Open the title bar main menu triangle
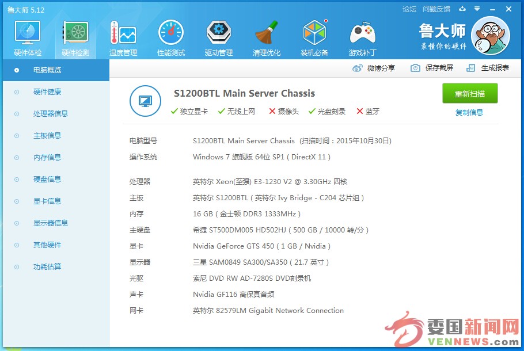The width and height of the screenshot is (524, 351). coord(477,9)
